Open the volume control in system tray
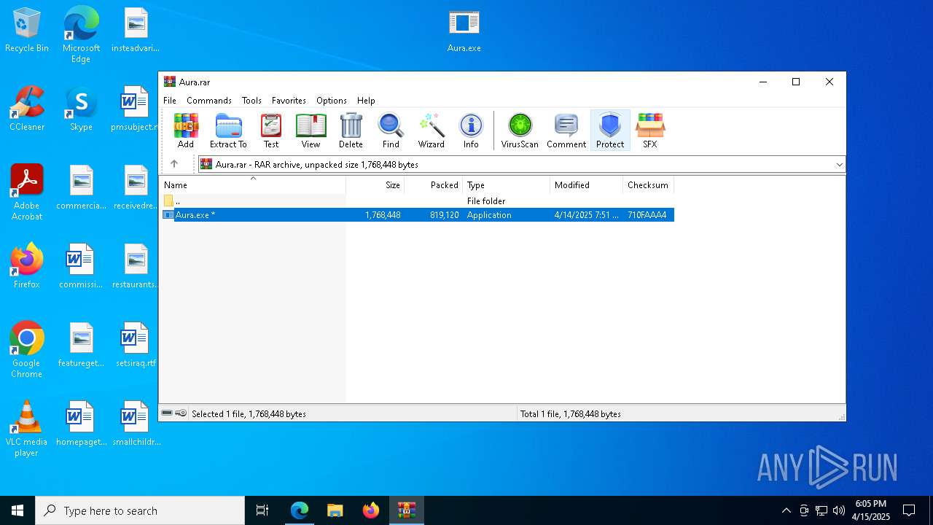This screenshot has height=525, width=933. [839, 510]
